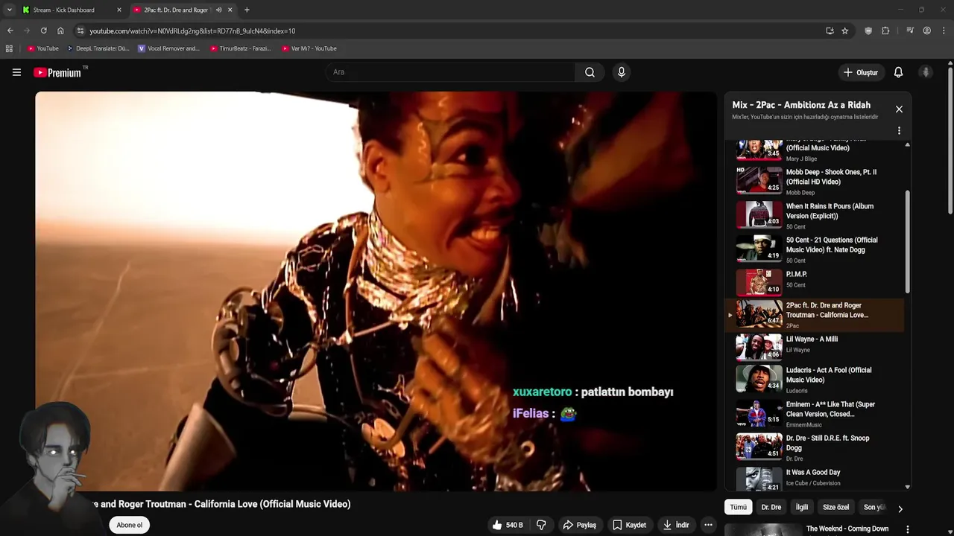Dislike the video
Image resolution: width=954 pixels, height=536 pixels.
541,525
